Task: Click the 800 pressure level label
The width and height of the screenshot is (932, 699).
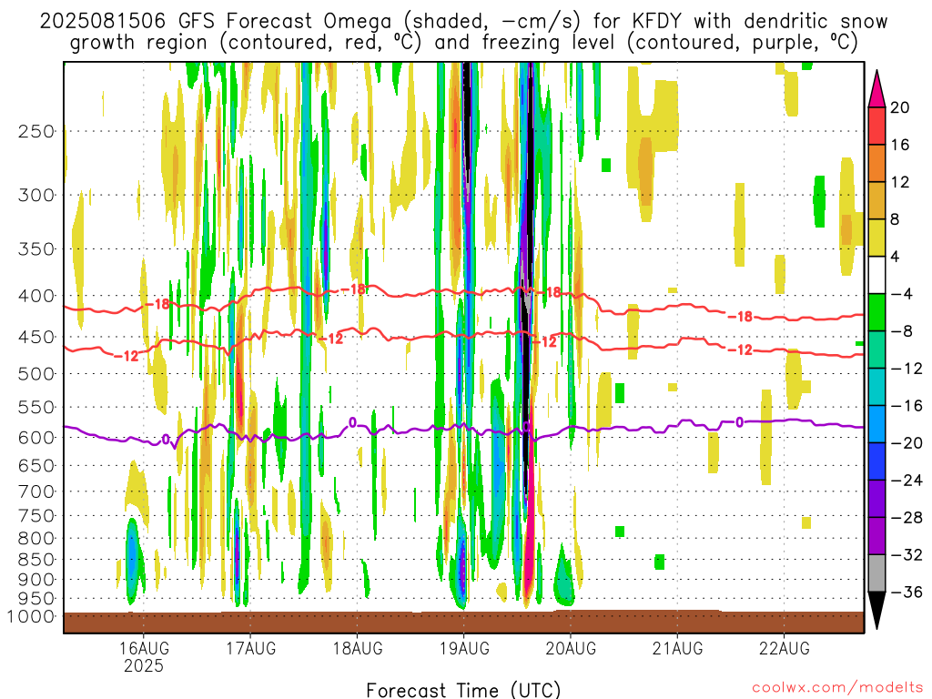Action: point(36,539)
